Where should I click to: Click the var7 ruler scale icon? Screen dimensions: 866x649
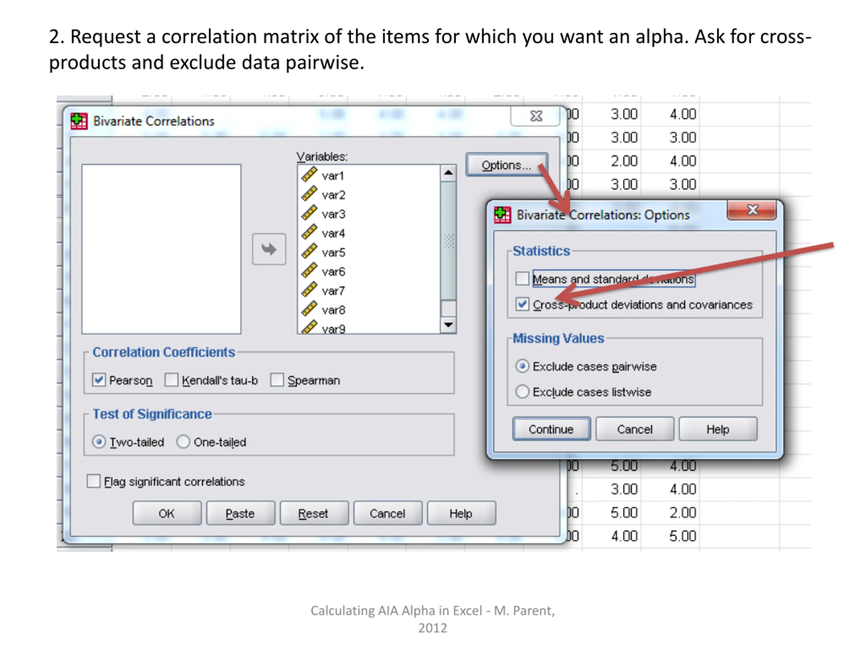click(309, 289)
